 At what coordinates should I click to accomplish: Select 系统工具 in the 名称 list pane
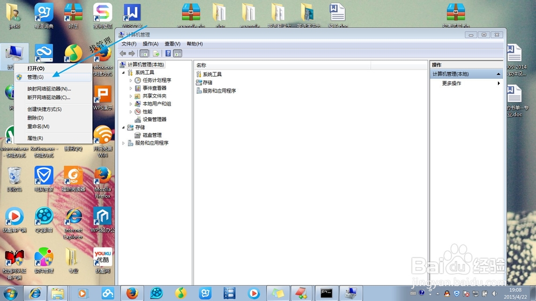tap(209, 74)
